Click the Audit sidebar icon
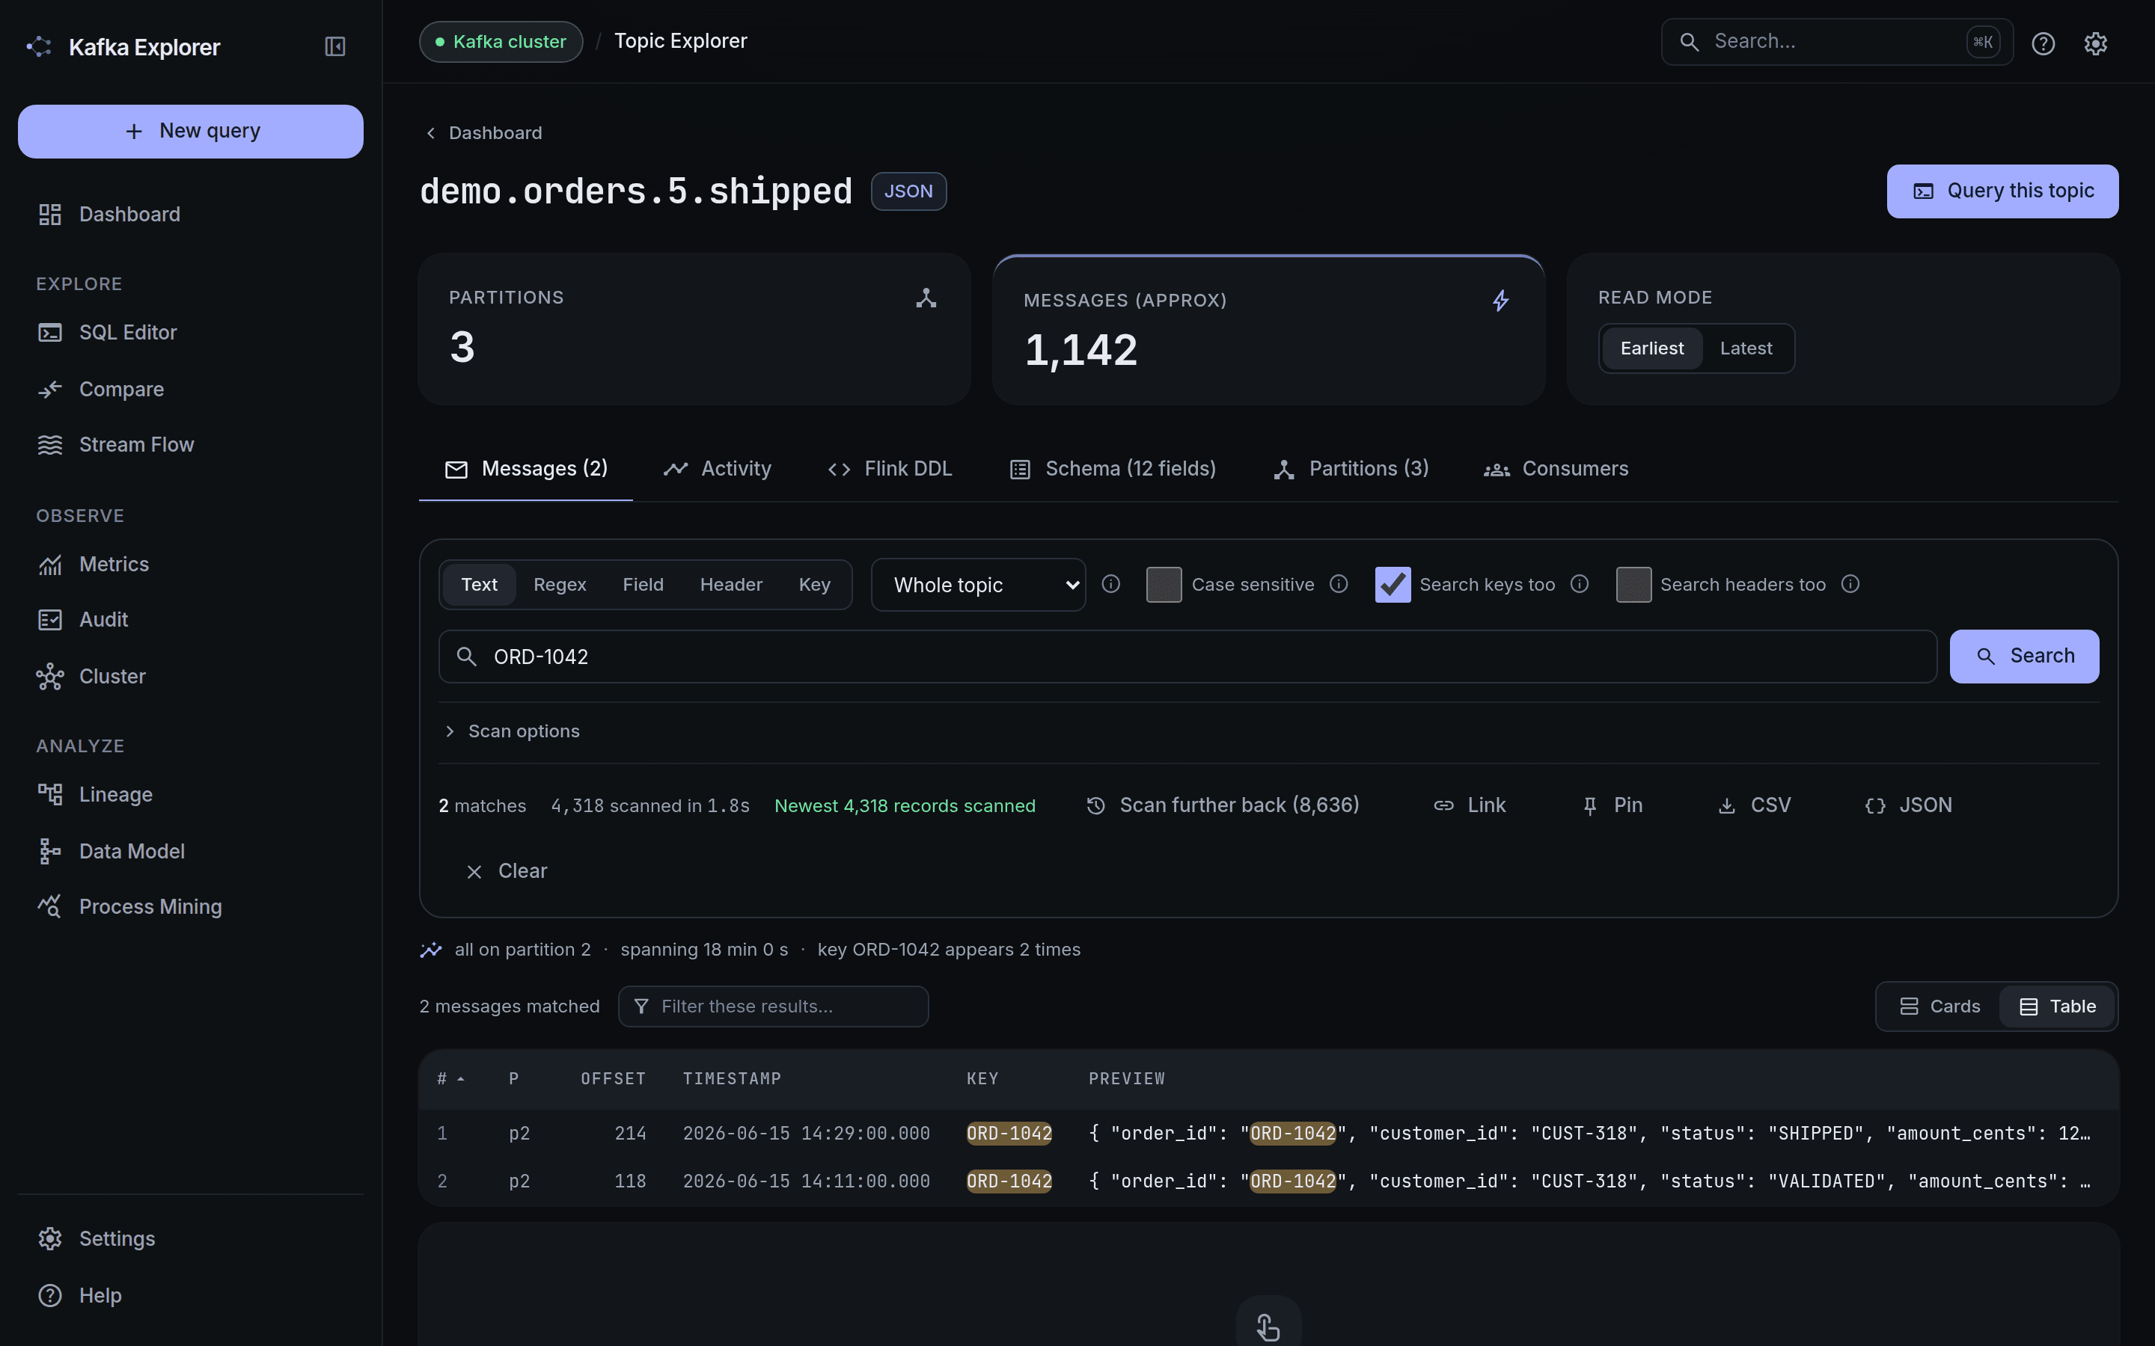Screen dimensions: 2155x1346 coord(50,620)
